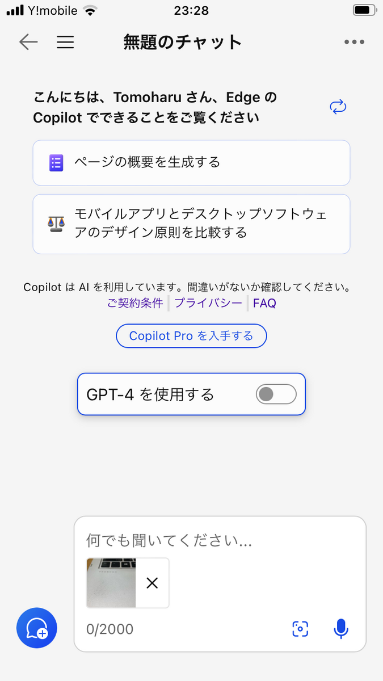Open the プライバシー link
The width and height of the screenshot is (383, 681).
click(x=208, y=303)
